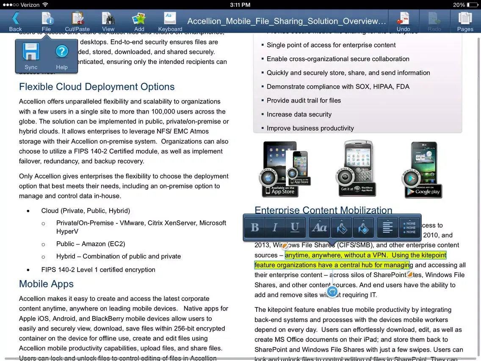Open the paragraph alignment options
481x361 pixels.
click(x=387, y=228)
